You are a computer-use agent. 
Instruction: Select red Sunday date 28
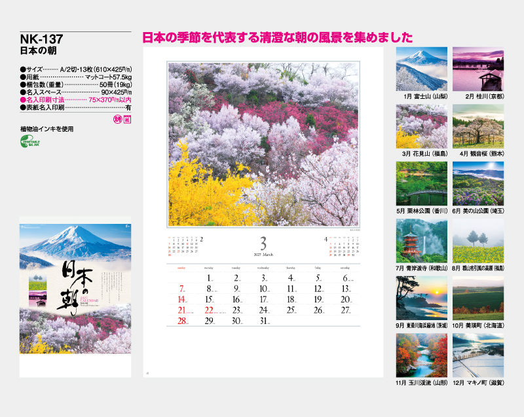(182, 321)
